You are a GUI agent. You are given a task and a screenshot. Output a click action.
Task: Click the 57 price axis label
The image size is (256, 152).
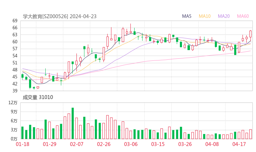[x=15, y=49]
